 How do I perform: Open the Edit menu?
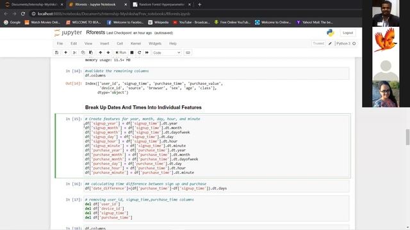(74, 43)
